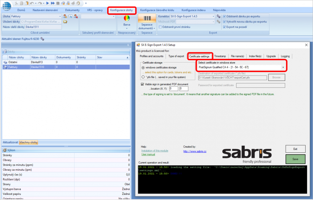Viewport: 313px width, 200px height.
Task: Open the Undo history dropdown arrow
Action: (x=36, y=3)
